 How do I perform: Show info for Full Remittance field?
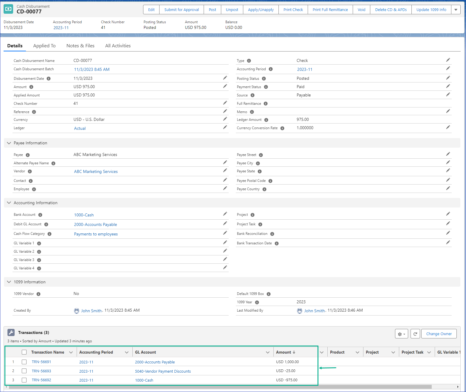coord(266,104)
